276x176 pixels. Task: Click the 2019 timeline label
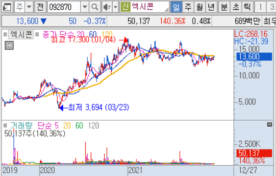pyautogui.click(x=10, y=170)
